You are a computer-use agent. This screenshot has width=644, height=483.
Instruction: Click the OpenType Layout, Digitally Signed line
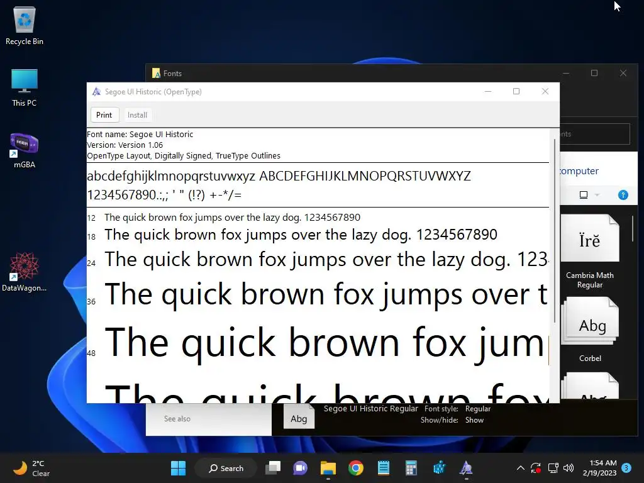tap(184, 156)
